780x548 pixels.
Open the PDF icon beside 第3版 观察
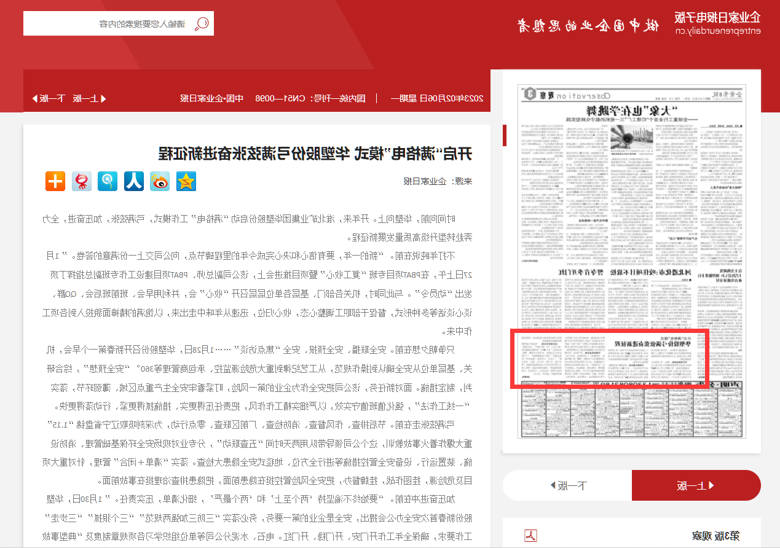click(530, 536)
